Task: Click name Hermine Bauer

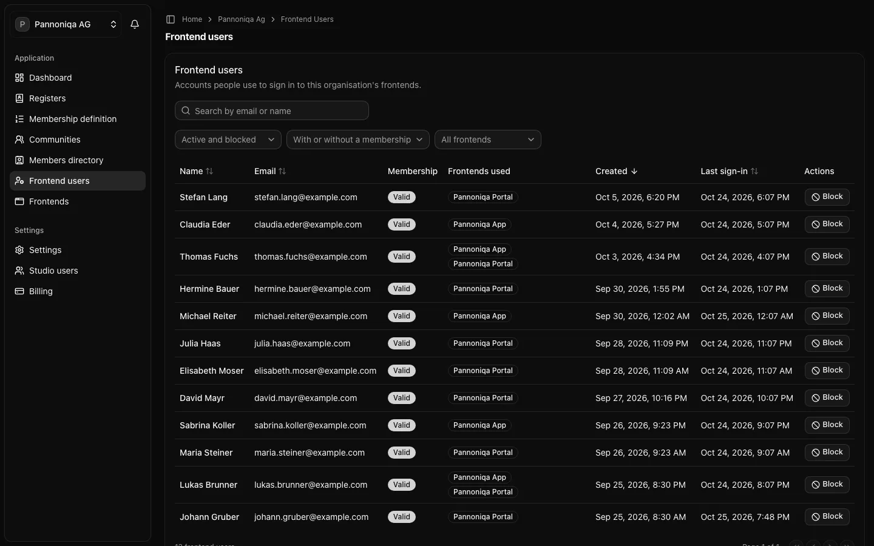Action: pyautogui.click(x=209, y=289)
